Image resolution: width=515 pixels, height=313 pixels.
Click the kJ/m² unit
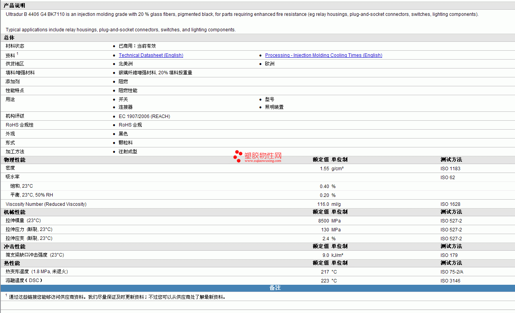[x=337, y=255]
